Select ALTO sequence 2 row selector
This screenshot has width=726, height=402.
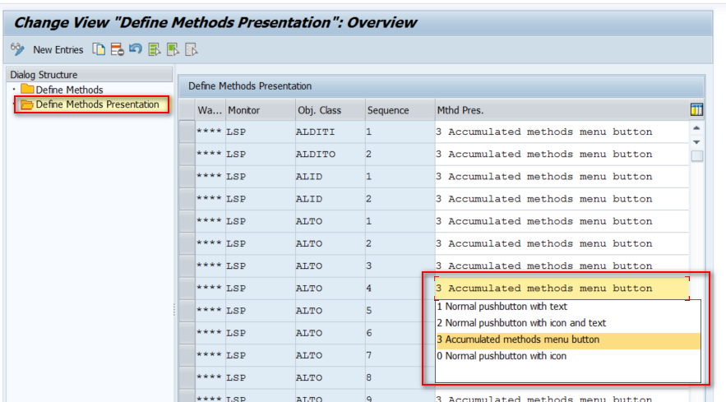pos(187,243)
